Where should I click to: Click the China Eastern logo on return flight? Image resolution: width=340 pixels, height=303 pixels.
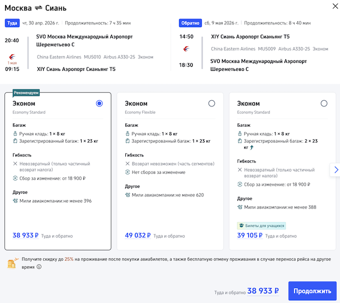[186, 49]
